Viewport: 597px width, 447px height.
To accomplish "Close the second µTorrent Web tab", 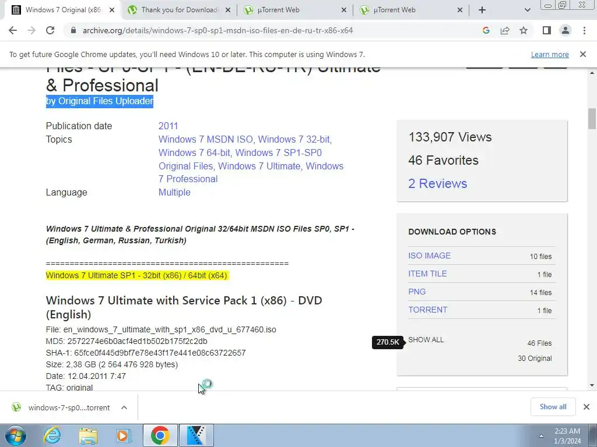I will (x=460, y=10).
